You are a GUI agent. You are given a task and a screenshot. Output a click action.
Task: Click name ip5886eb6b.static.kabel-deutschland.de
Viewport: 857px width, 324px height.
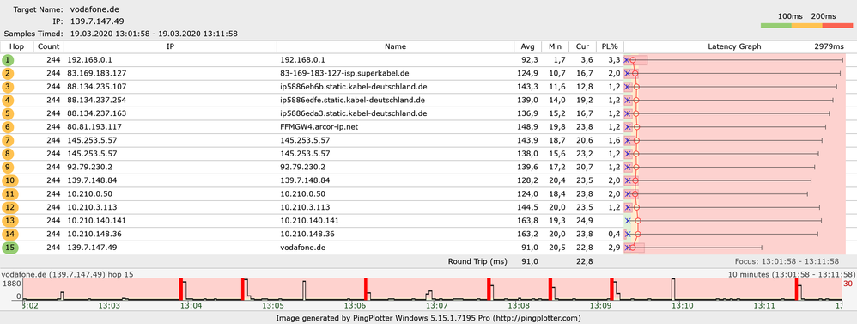tap(353, 87)
